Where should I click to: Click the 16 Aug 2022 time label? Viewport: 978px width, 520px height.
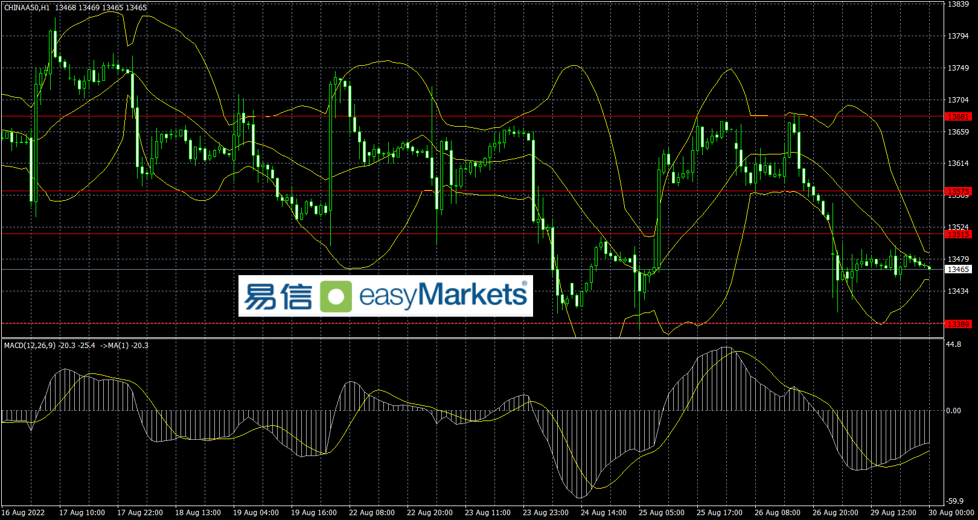click(x=23, y=513)
